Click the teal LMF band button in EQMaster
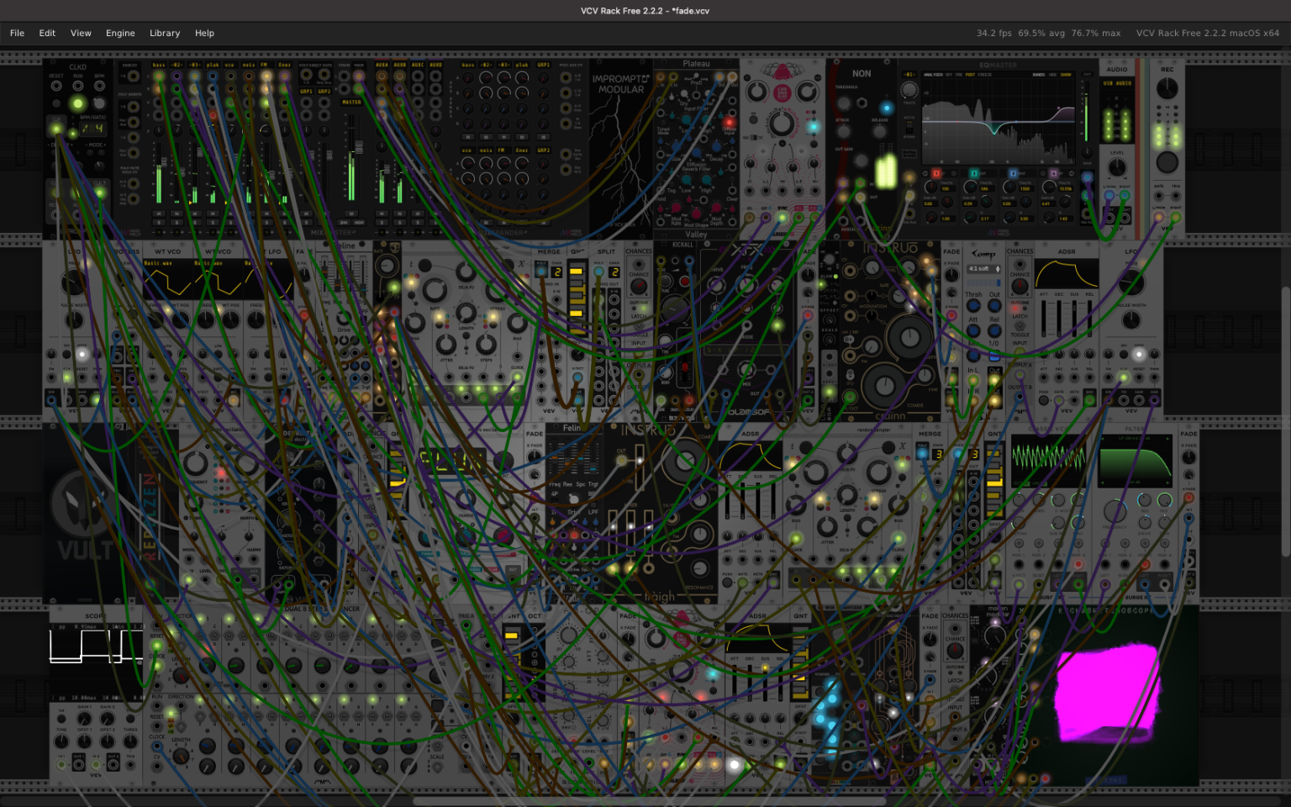Image resolution: width=1291 pixels, height=807 pixels. [974, 174]
